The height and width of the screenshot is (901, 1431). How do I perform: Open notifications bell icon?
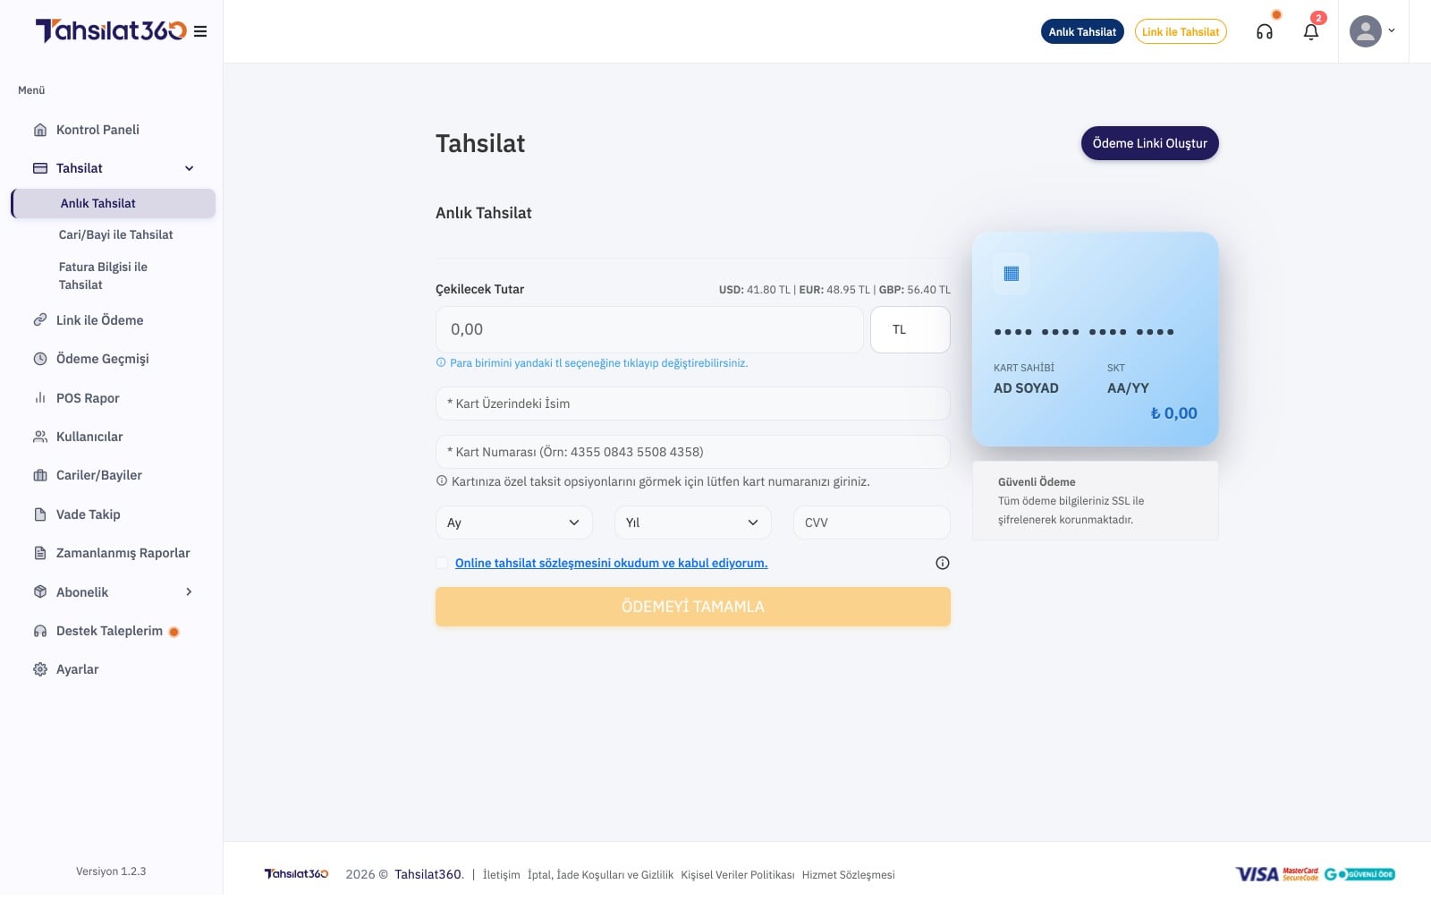click(1311, 31)
